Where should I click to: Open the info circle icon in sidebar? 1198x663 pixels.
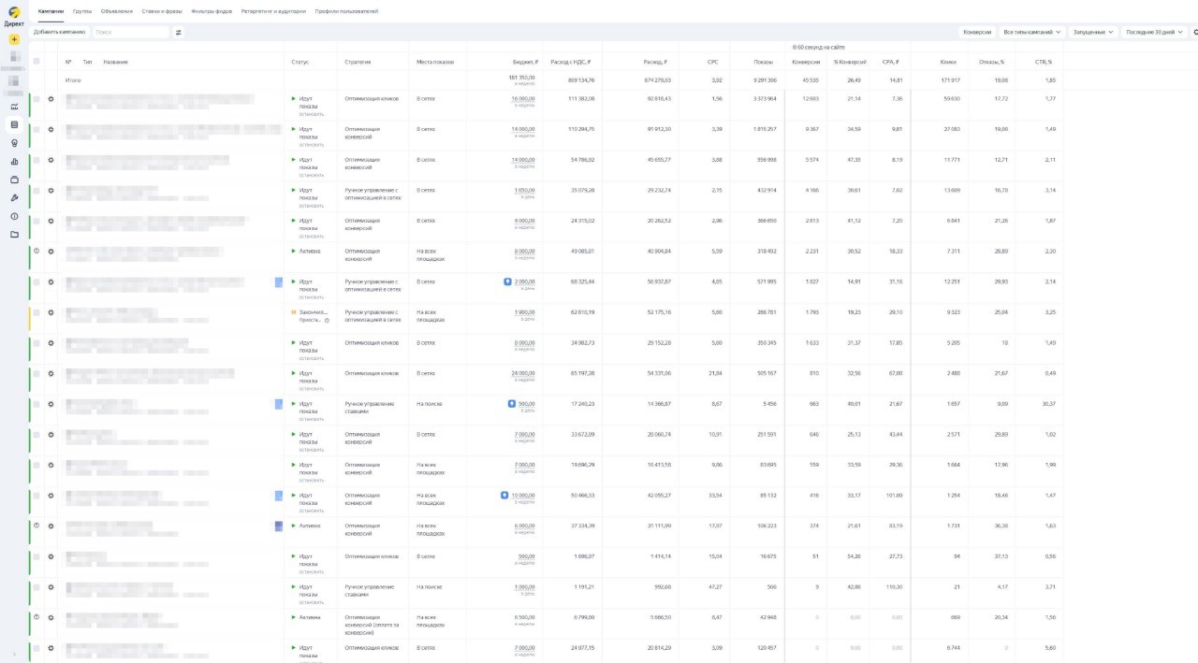pos(14,216)
